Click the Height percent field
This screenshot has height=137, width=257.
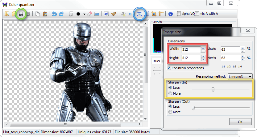tap(230, 58)
